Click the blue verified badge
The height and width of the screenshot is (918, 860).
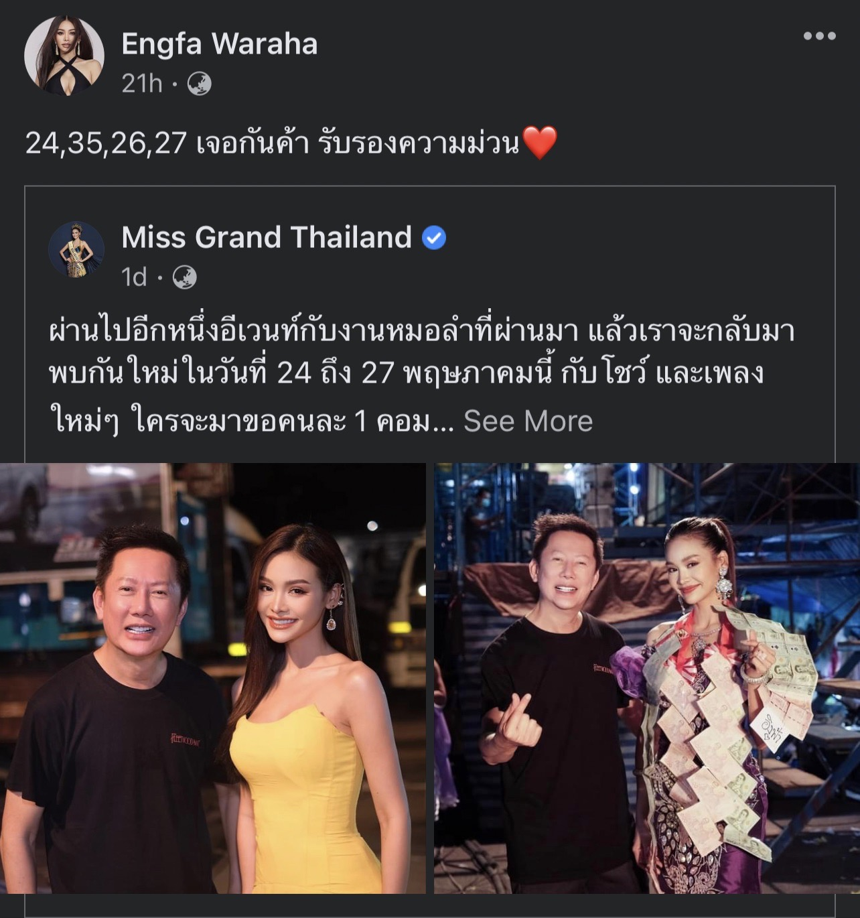coord(435,238)
